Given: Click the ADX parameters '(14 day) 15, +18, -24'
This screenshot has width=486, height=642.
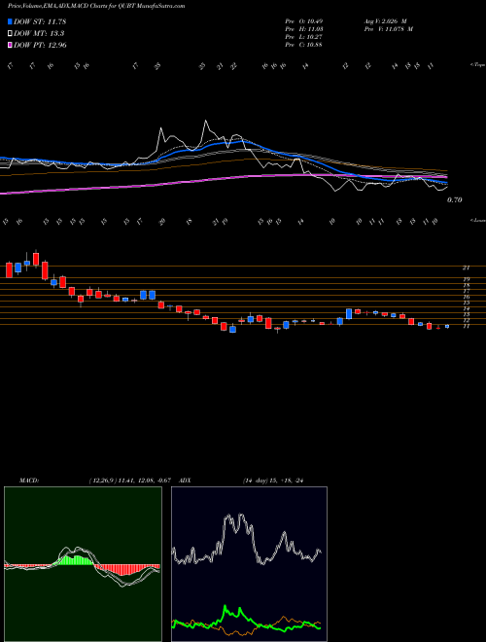Looking at the screenshot, I should (x=272, y=481).
